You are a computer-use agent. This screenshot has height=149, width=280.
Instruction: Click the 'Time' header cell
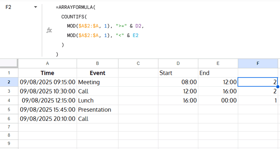pos(47,73)
